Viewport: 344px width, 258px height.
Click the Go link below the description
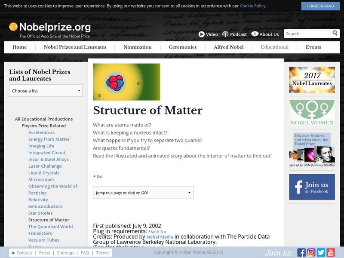point(99,176)
